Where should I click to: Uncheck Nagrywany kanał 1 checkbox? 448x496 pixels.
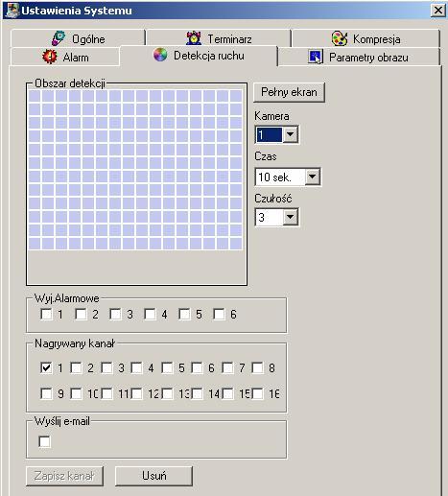[x=46, y=367]
